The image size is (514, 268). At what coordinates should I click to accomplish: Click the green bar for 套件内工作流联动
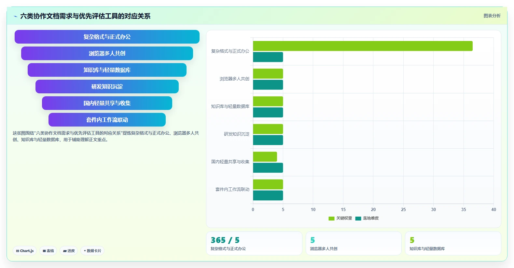268,184
